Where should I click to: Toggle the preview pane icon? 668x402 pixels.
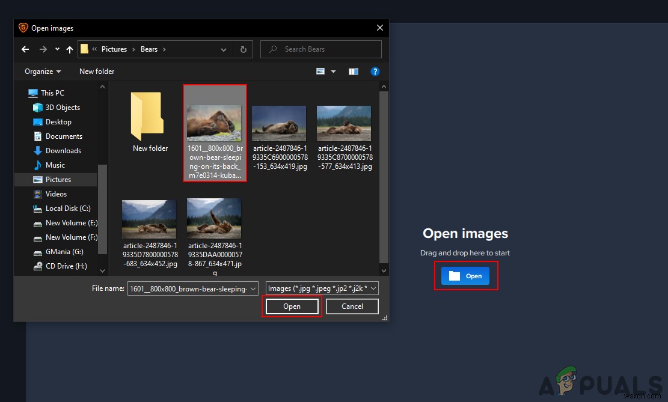[353, 72]
